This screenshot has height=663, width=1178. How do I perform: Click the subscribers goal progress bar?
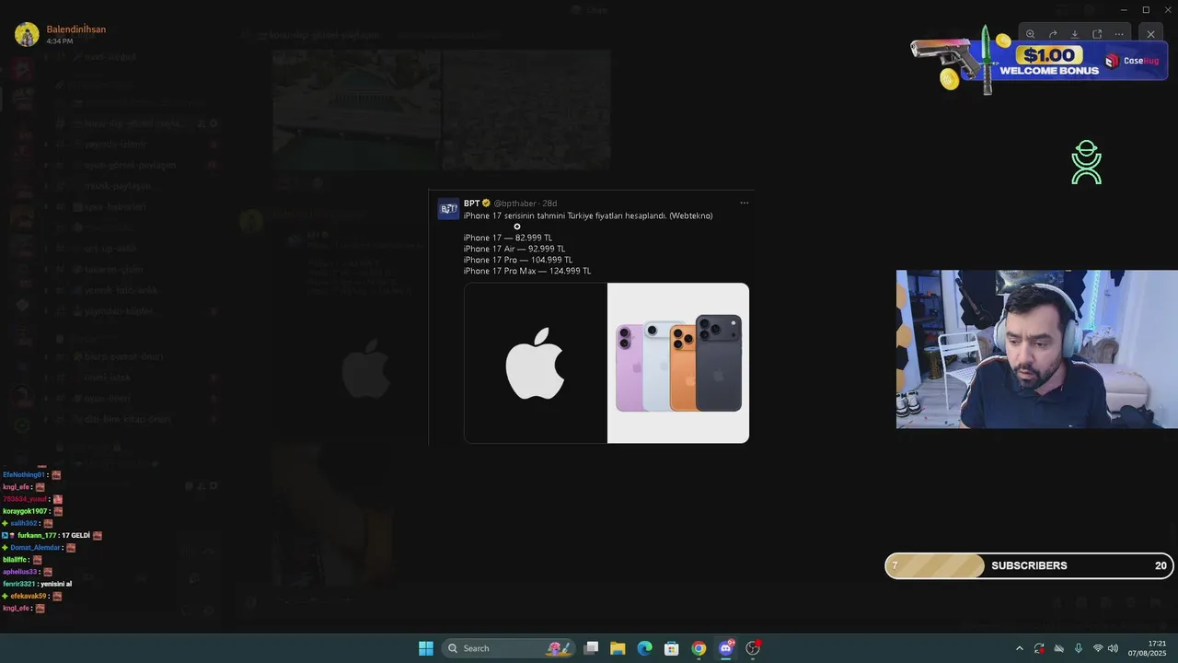coord(1029,565)
